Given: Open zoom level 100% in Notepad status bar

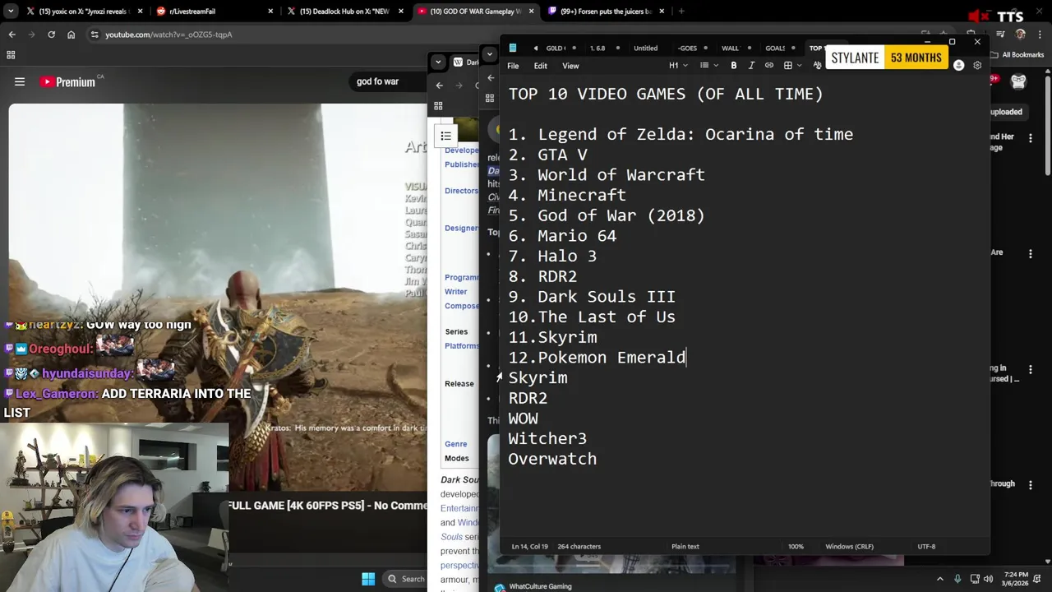Looking at the screenshot, I should pyautogui.click(x=796, y=546).
